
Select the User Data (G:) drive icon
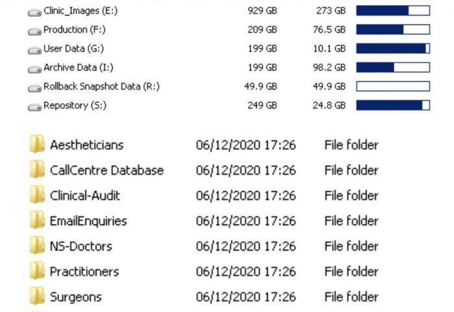click(x=34, y=51)
